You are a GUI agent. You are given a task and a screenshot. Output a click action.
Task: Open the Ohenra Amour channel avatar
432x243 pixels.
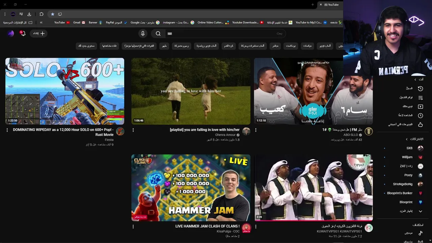tap(246, 132)
